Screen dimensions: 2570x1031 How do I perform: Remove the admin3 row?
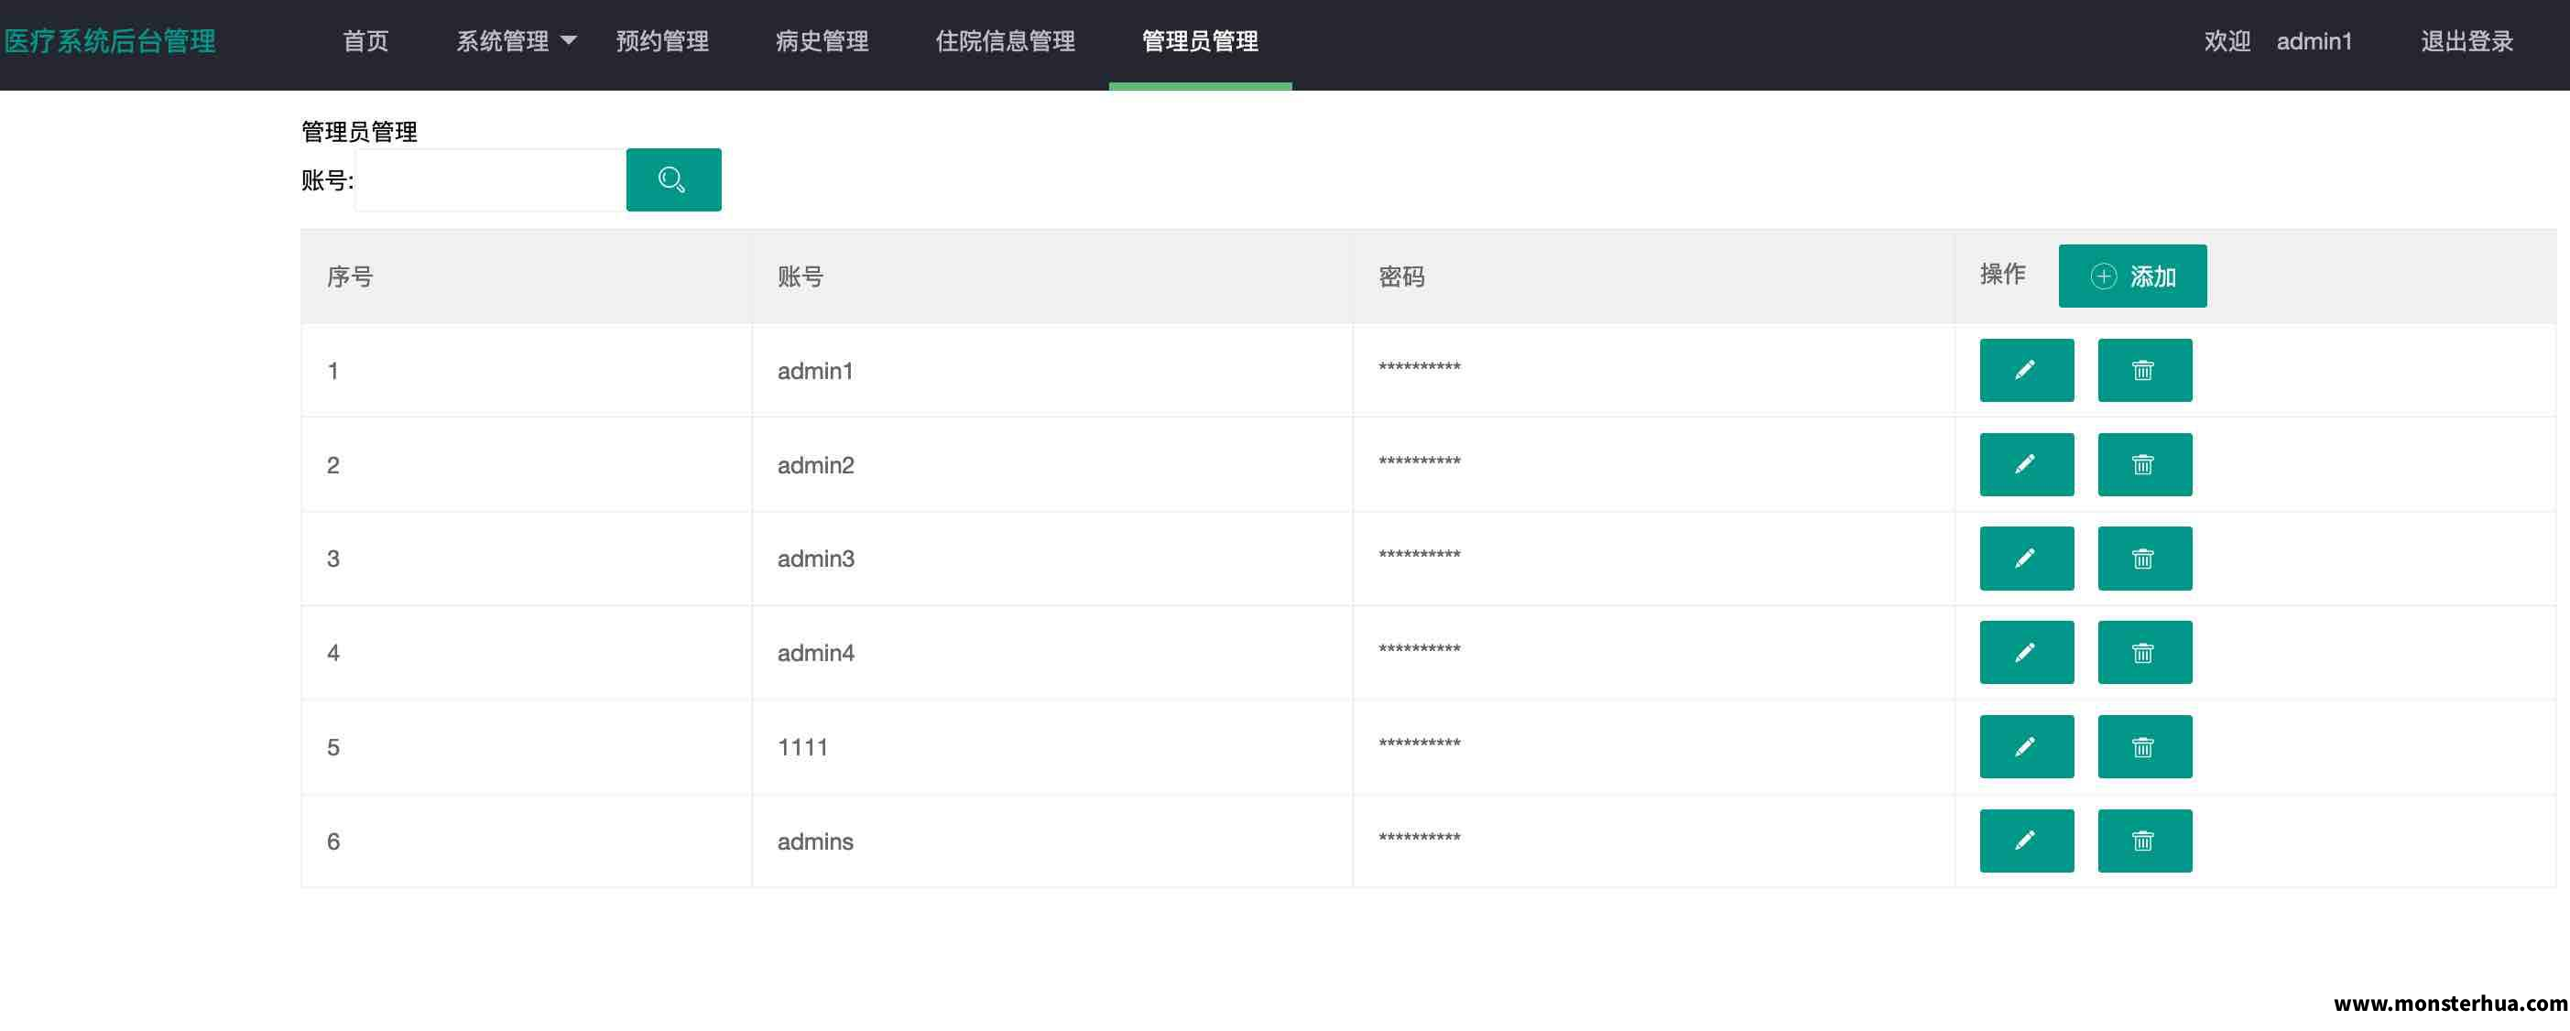click(x=2144, y=559)
